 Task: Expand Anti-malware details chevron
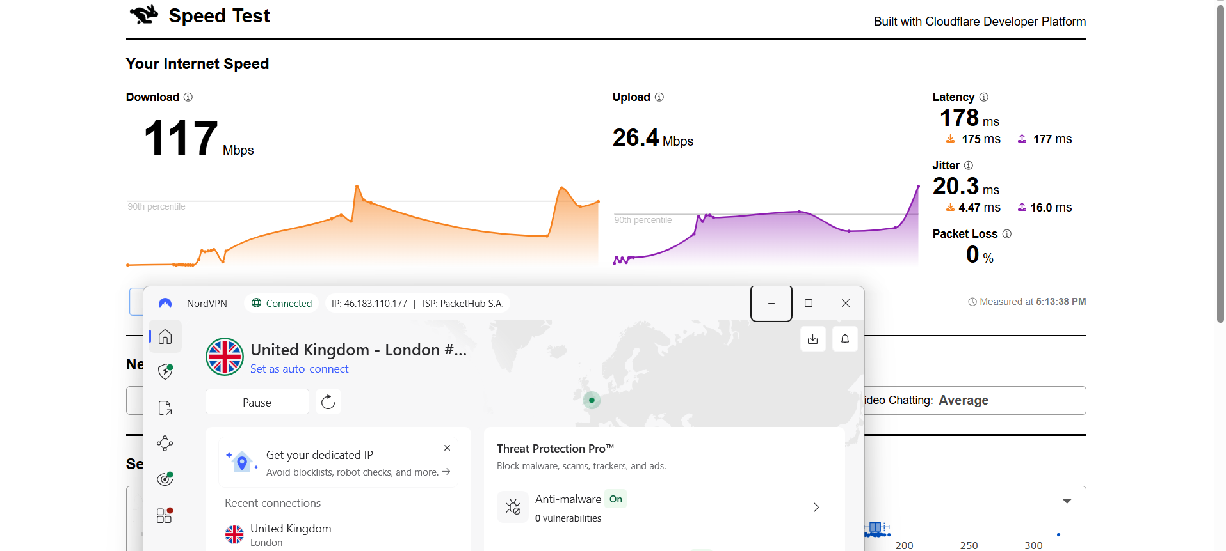click(816, 508)
